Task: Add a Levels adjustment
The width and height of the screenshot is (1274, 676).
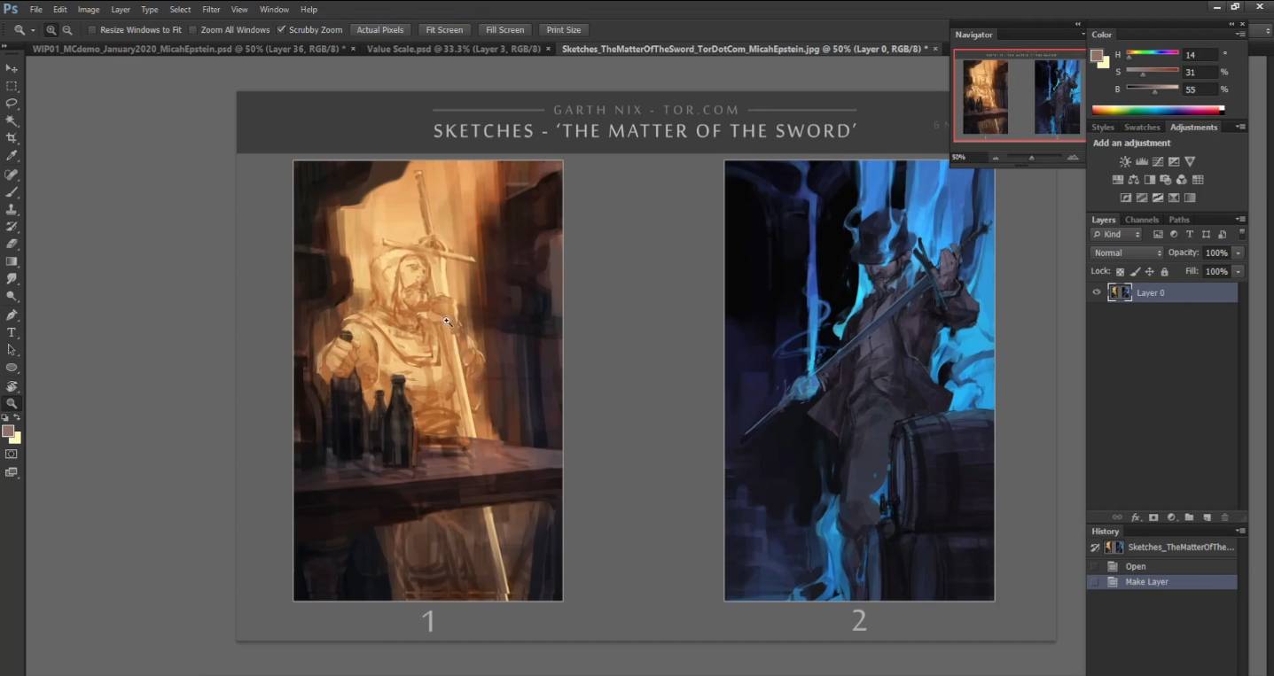Action: (1142, 161)
